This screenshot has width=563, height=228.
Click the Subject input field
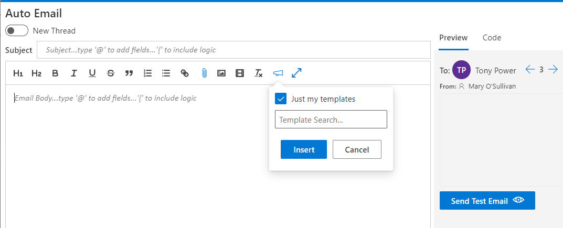[233, 50]
